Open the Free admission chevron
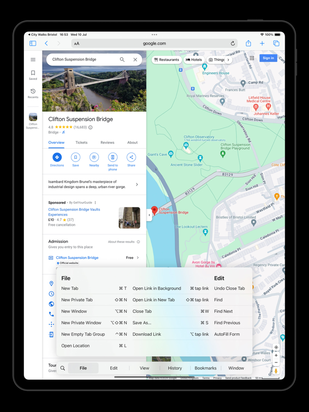The image size is (309, 412). click(138, 258)
